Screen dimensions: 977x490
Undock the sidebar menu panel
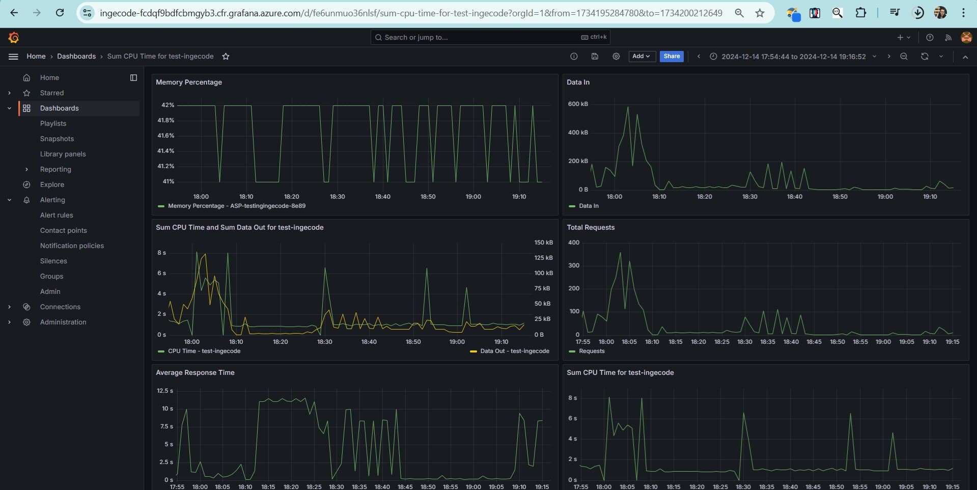tap(133, 77)
